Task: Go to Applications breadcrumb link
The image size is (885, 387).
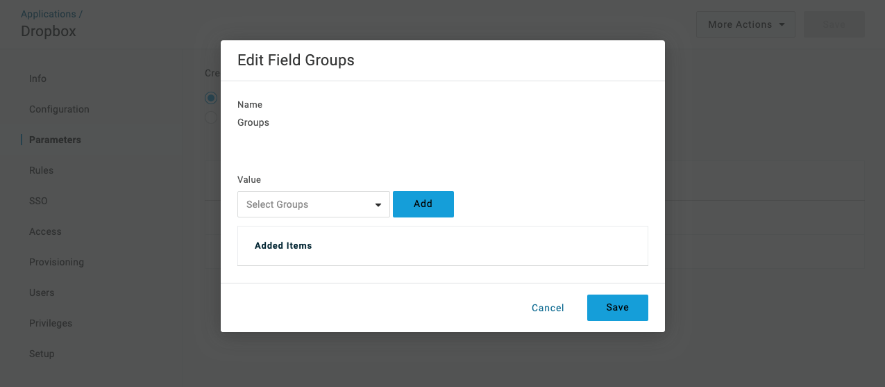Action: click(x=48, y=14)
